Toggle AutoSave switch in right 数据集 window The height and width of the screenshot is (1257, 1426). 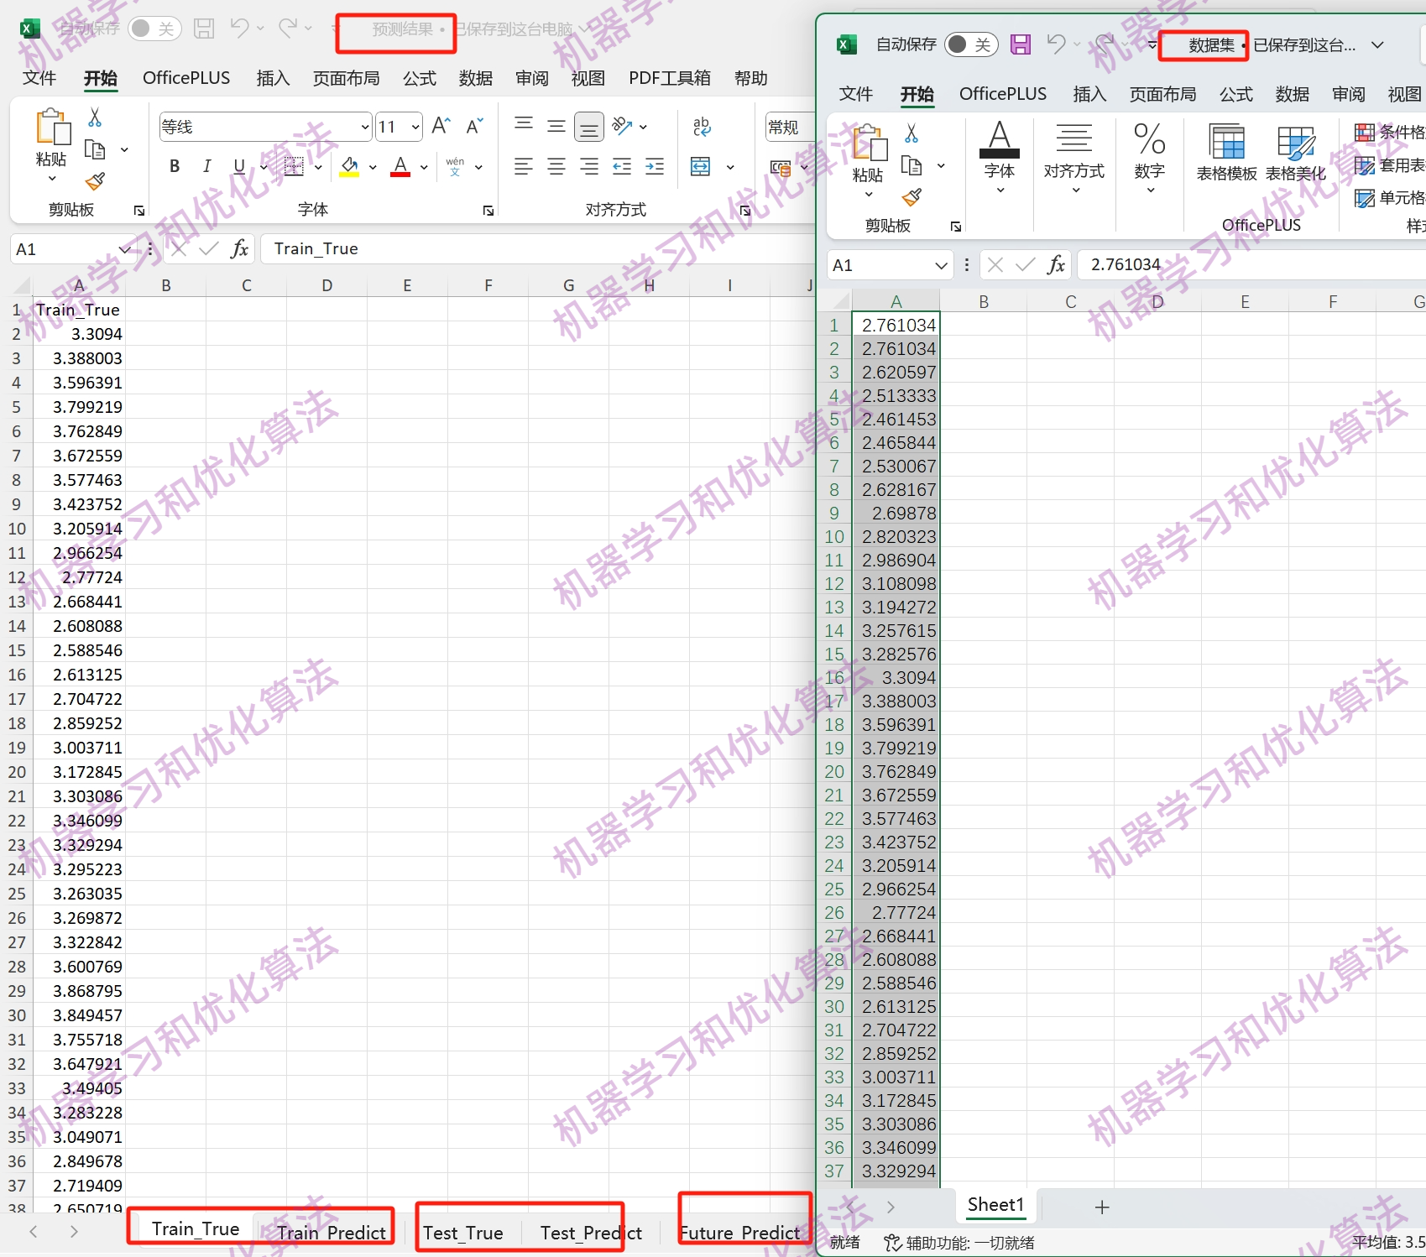click(x=971, y=44)
